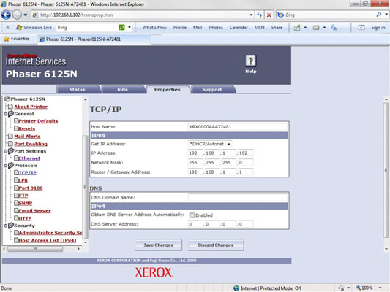
Task: Click the Sign in card icon
Action: [361, 27]
